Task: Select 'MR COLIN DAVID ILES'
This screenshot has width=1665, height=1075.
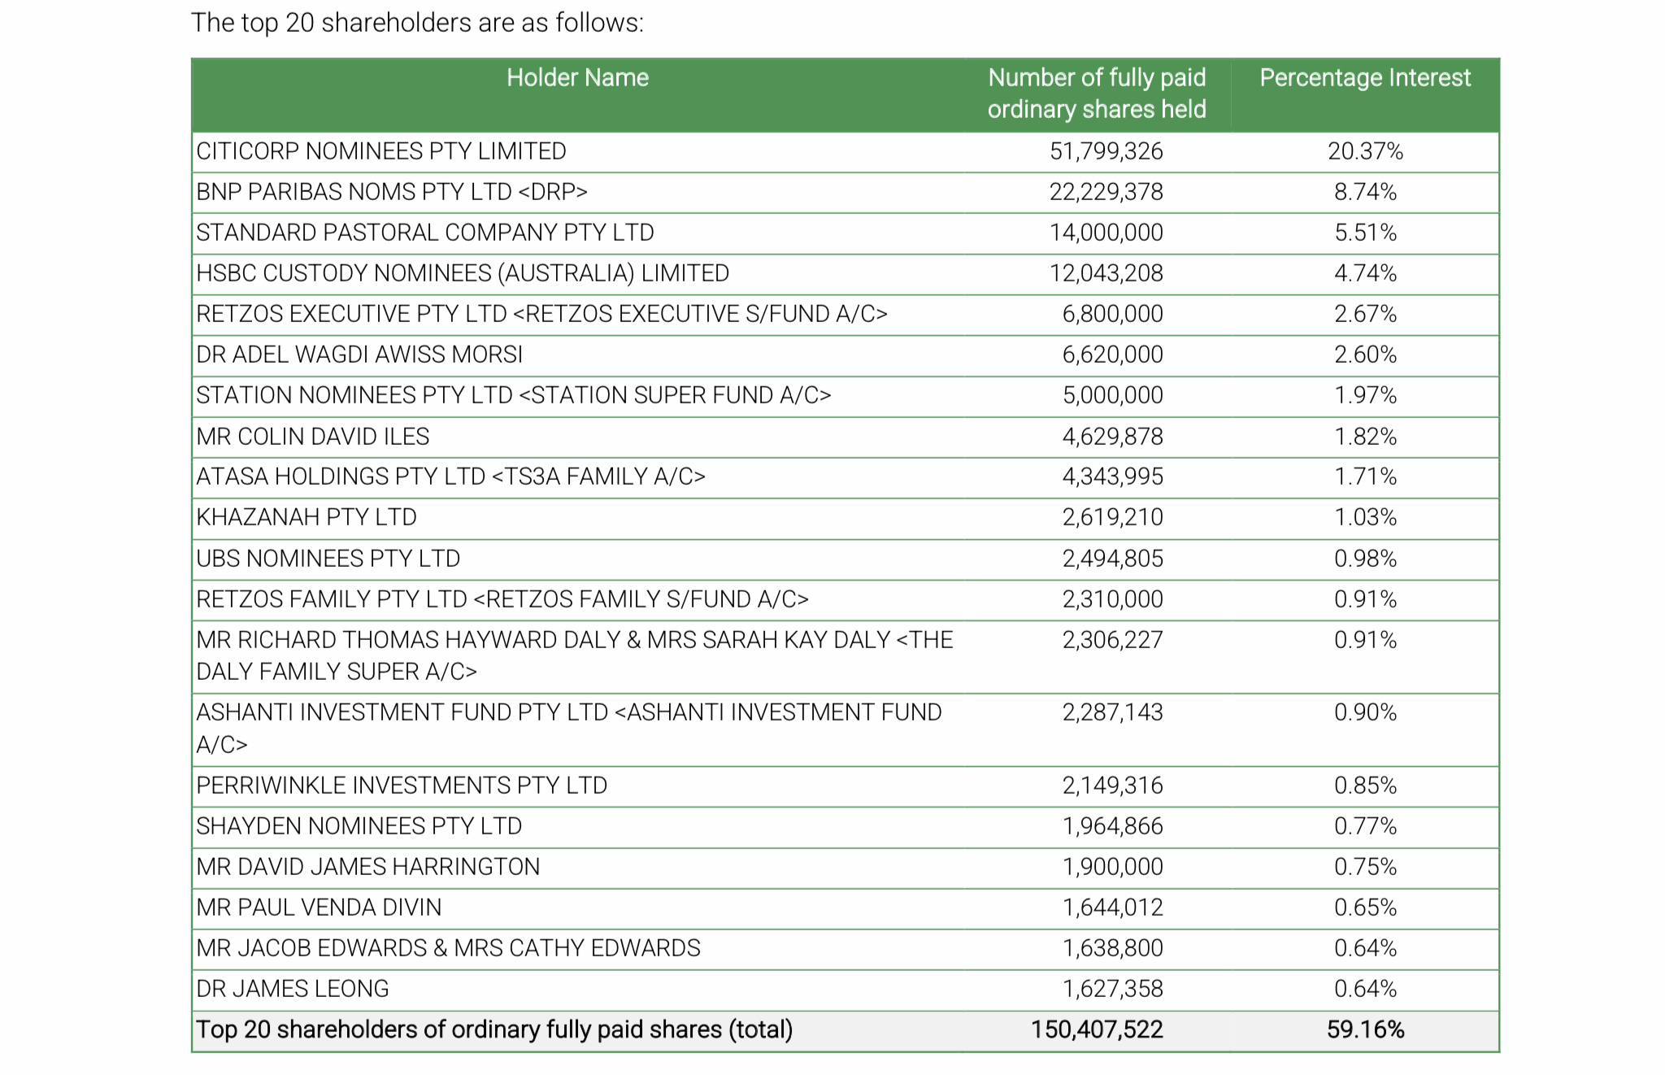Action: tap(313, 437)
